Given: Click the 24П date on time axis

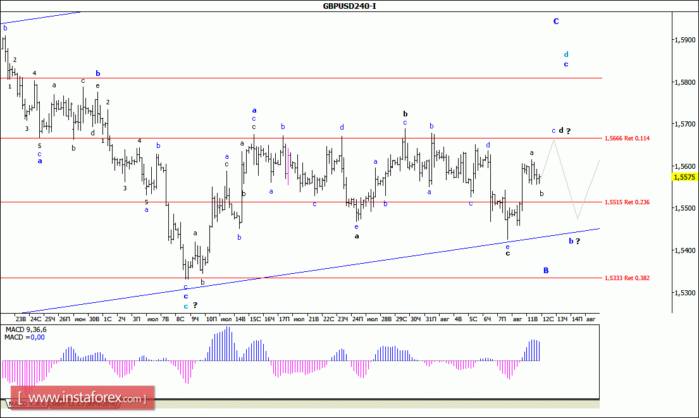Looking at the screenshot, I should coord(357,319).
